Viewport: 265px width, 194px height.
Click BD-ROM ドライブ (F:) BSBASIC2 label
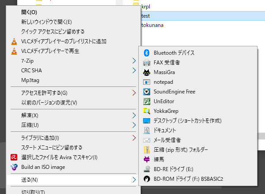click(x=189, y=179)
